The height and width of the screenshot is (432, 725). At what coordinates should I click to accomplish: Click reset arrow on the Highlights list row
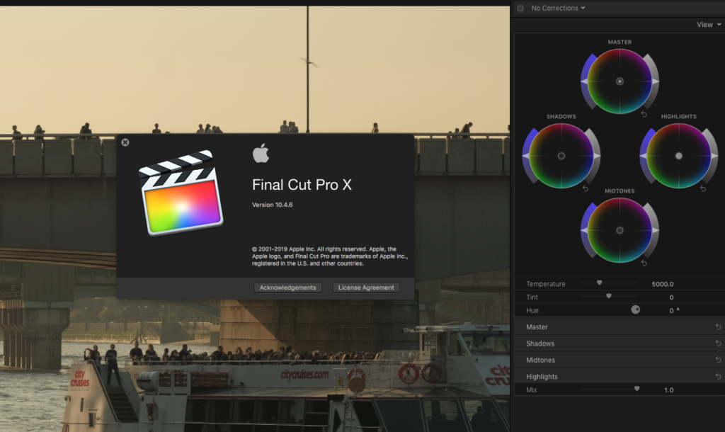(x=718, y=377)
